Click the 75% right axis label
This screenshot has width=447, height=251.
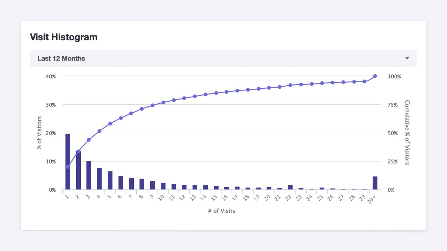pos(393,105)
